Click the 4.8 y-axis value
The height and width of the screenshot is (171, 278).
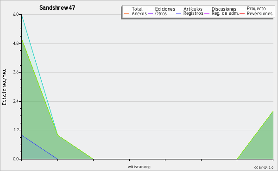16,43
